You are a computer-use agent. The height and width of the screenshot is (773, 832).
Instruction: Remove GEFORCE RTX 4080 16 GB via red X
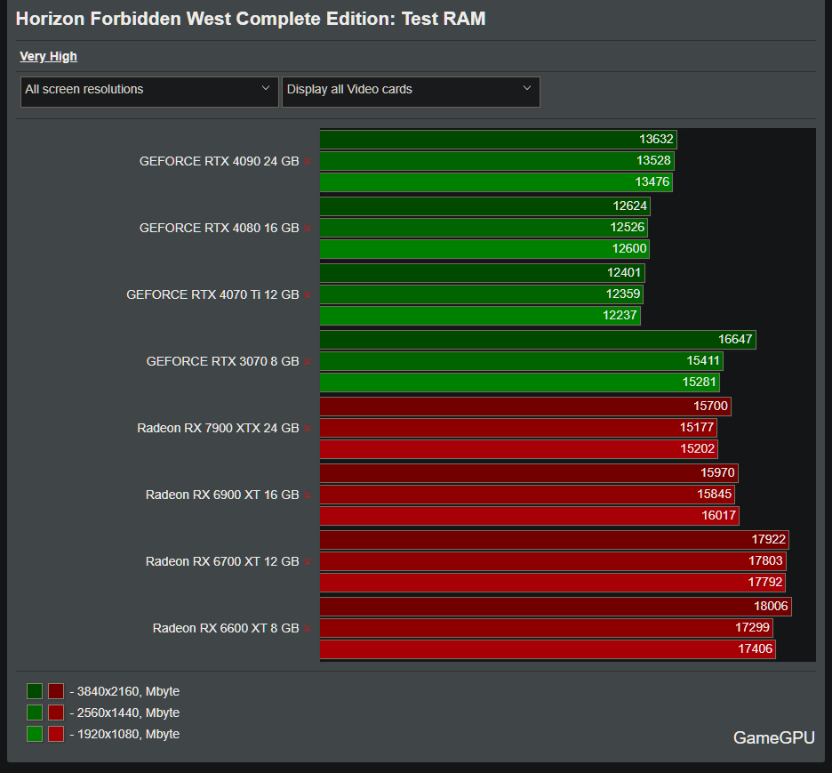(x=308, y=229)
